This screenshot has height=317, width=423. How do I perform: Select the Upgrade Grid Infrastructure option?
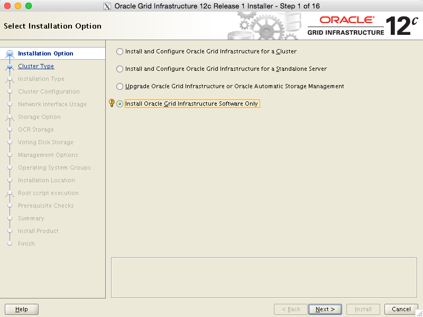click(119, 86)
